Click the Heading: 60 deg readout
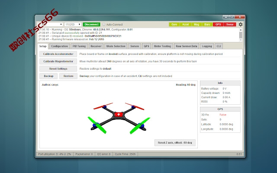The width and height of the screenshot is (277, 173). [x=186, y=85]
